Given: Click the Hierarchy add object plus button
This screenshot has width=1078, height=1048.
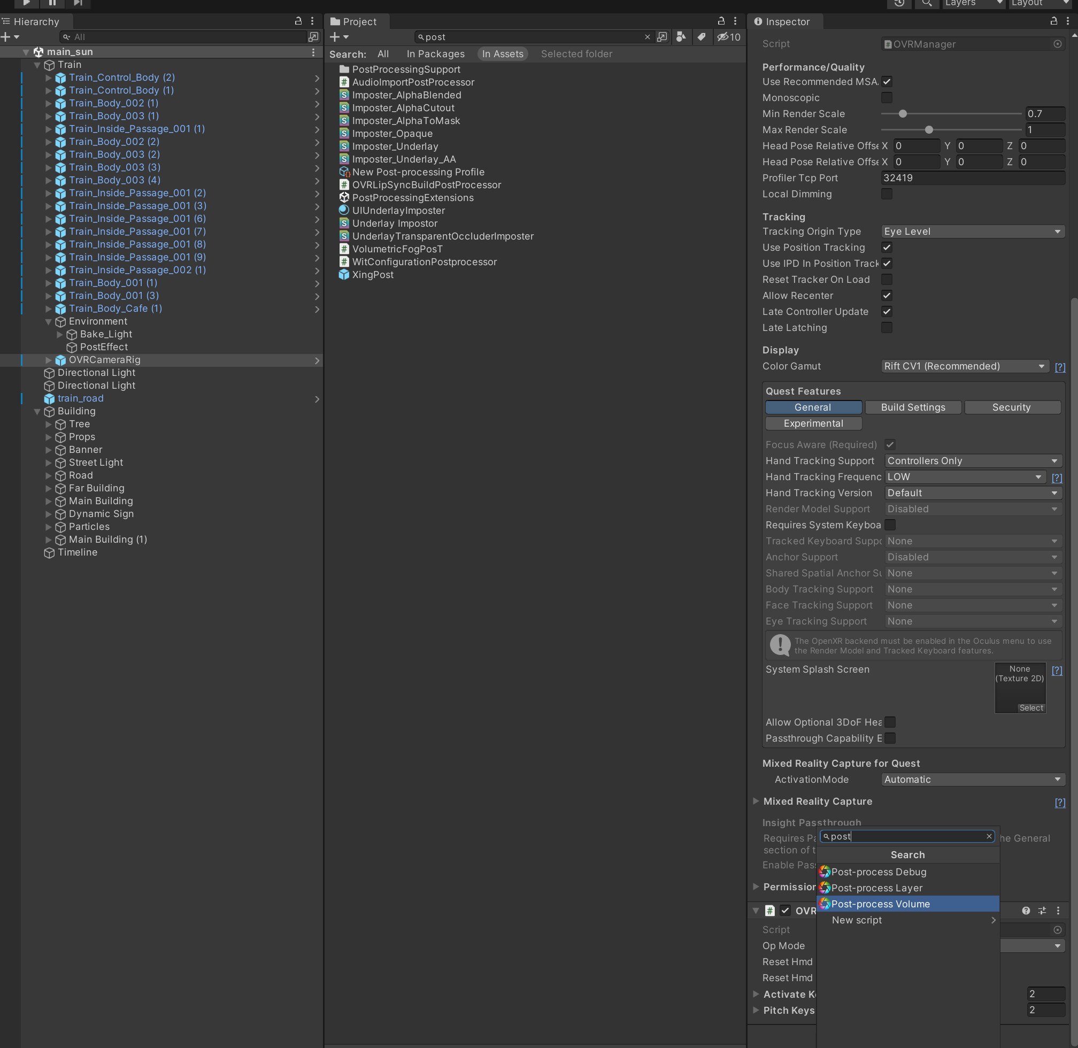Looking at the screenshot, I should tap(6, 37).
